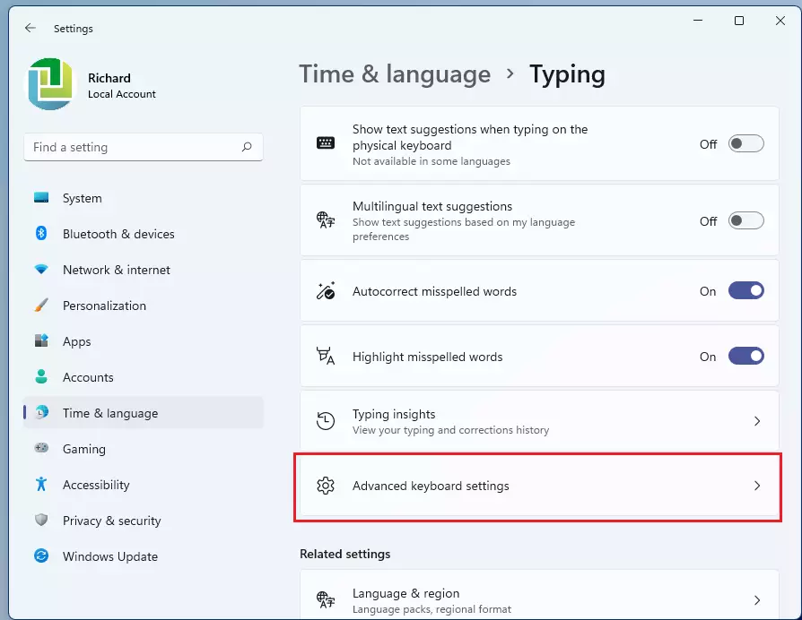Open Accessibility label in sidebar
This screenshot has height=620, width=802.
[96, 485]
